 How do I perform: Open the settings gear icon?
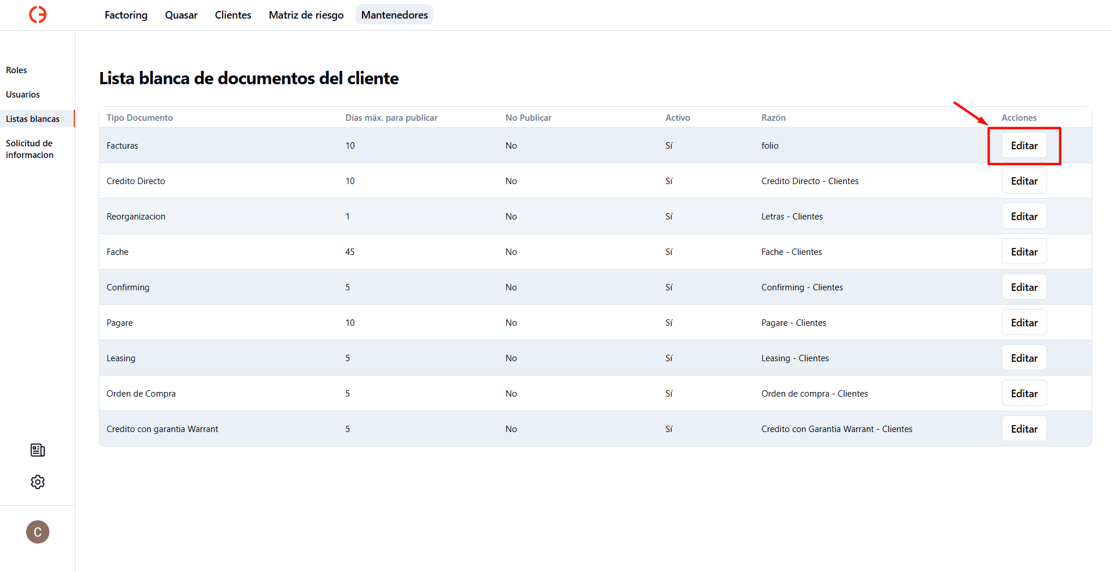pyautogui.click(x=38, y=482)
